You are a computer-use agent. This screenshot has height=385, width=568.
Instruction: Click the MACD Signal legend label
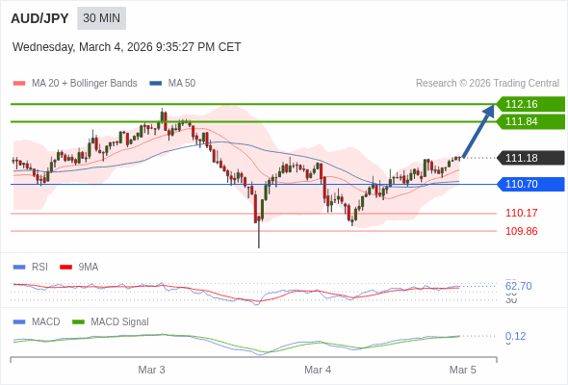[x=120, y=322]
